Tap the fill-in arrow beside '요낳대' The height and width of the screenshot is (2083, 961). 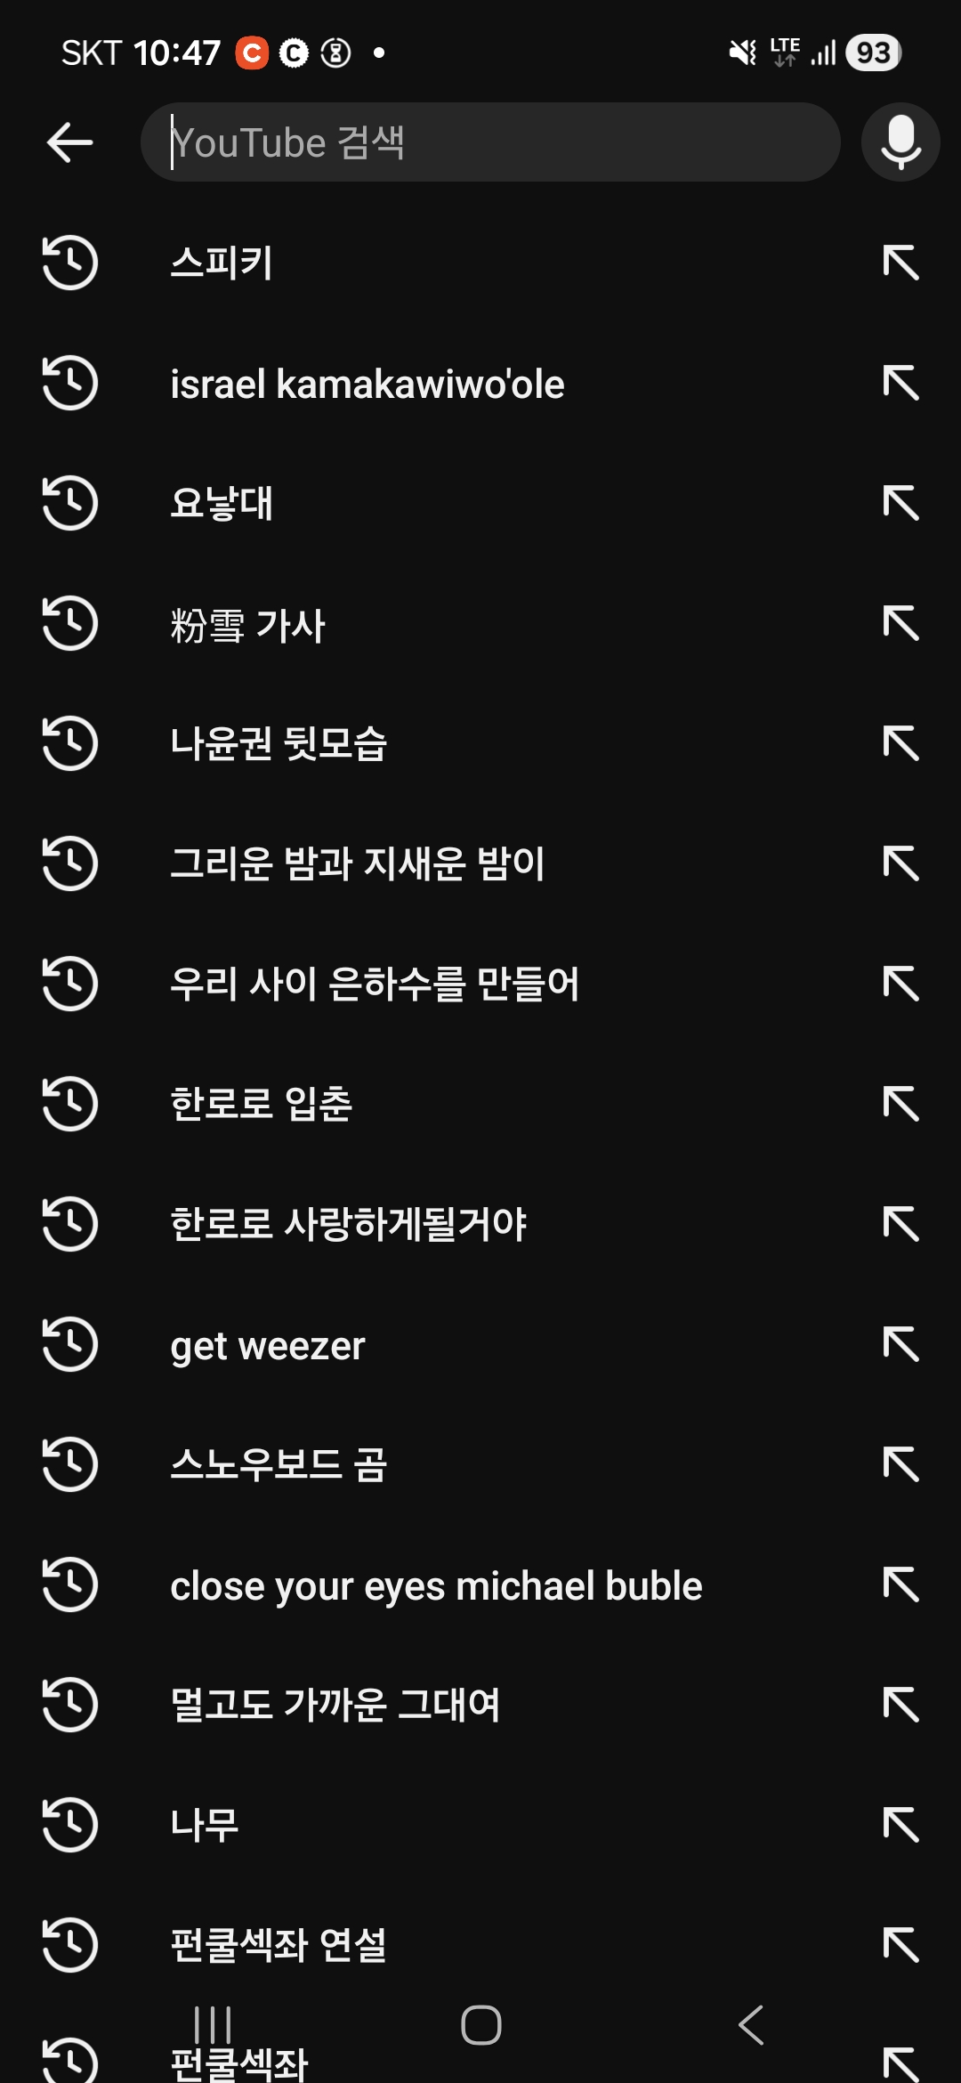(900, 504)
